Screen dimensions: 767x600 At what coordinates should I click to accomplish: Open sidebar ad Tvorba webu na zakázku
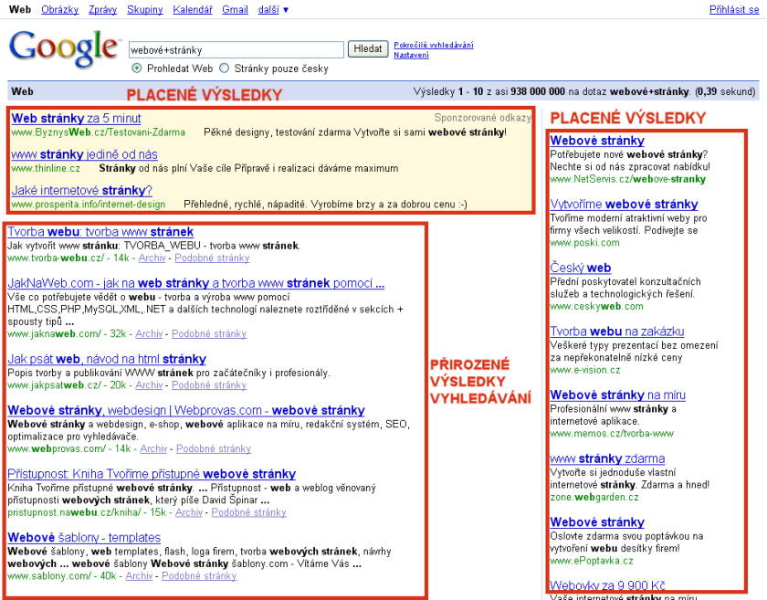click(x=617, y=332)
